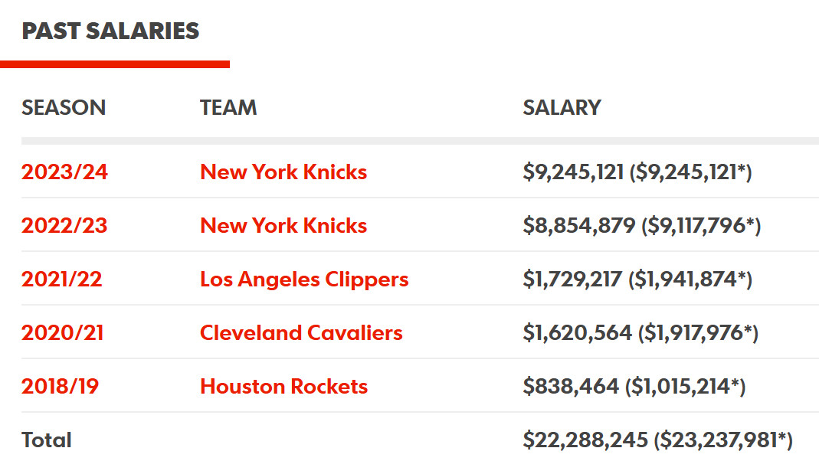Screen dimensions: 819x461
Task: Click the $1,620,564 Cavaliers salary value
Action: point(577,333)
